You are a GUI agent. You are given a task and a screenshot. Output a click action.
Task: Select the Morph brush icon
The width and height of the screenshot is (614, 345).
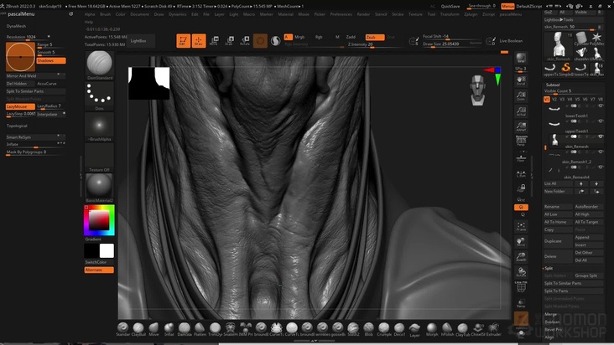[432, 327]
